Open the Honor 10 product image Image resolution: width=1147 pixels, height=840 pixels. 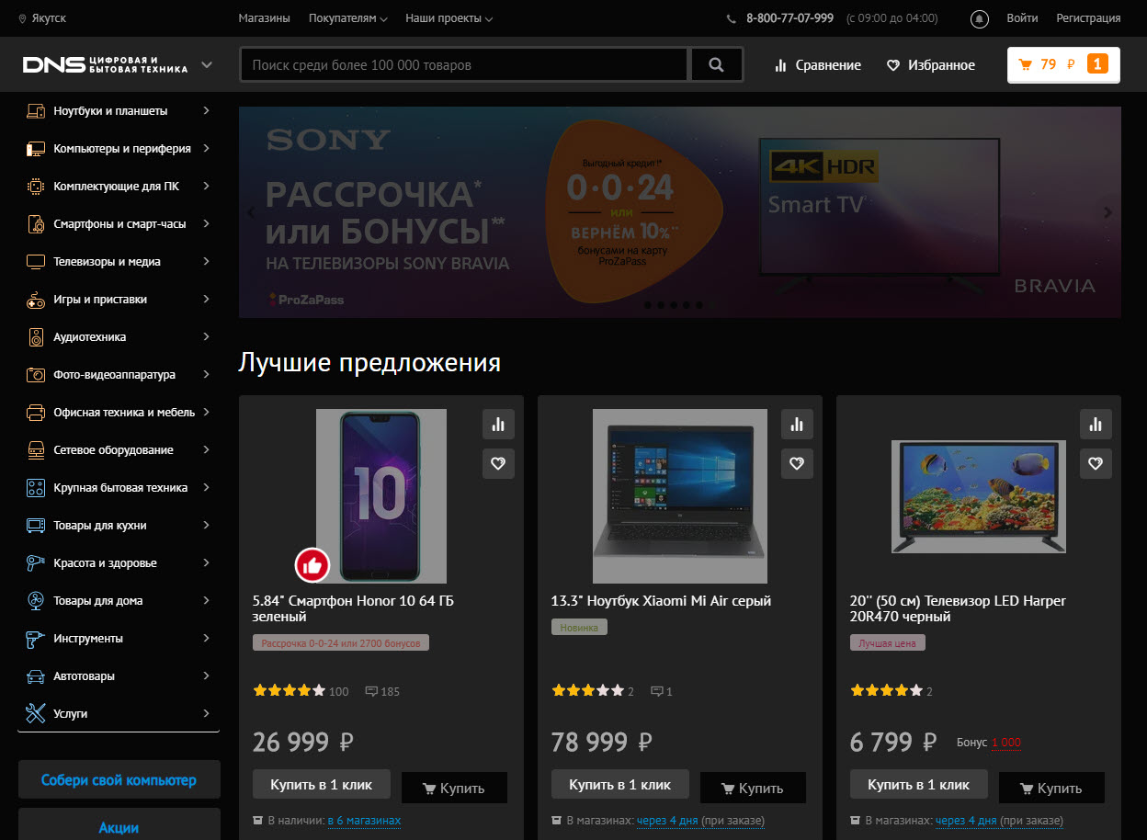[x=381, y=495]
